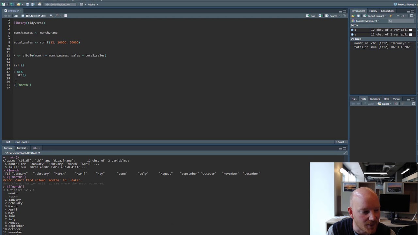Viewport: 418px width, 235px height.
Task: Expand data object y details
Action: 352,35
